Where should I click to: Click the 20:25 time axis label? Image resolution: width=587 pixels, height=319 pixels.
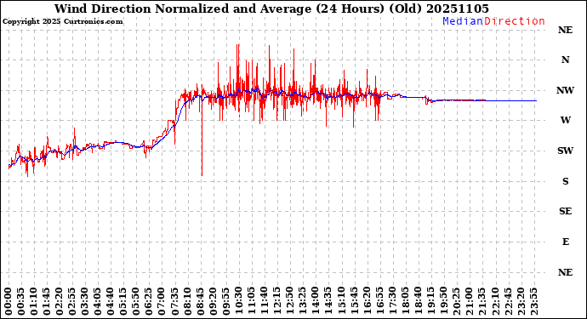[456, 302]
